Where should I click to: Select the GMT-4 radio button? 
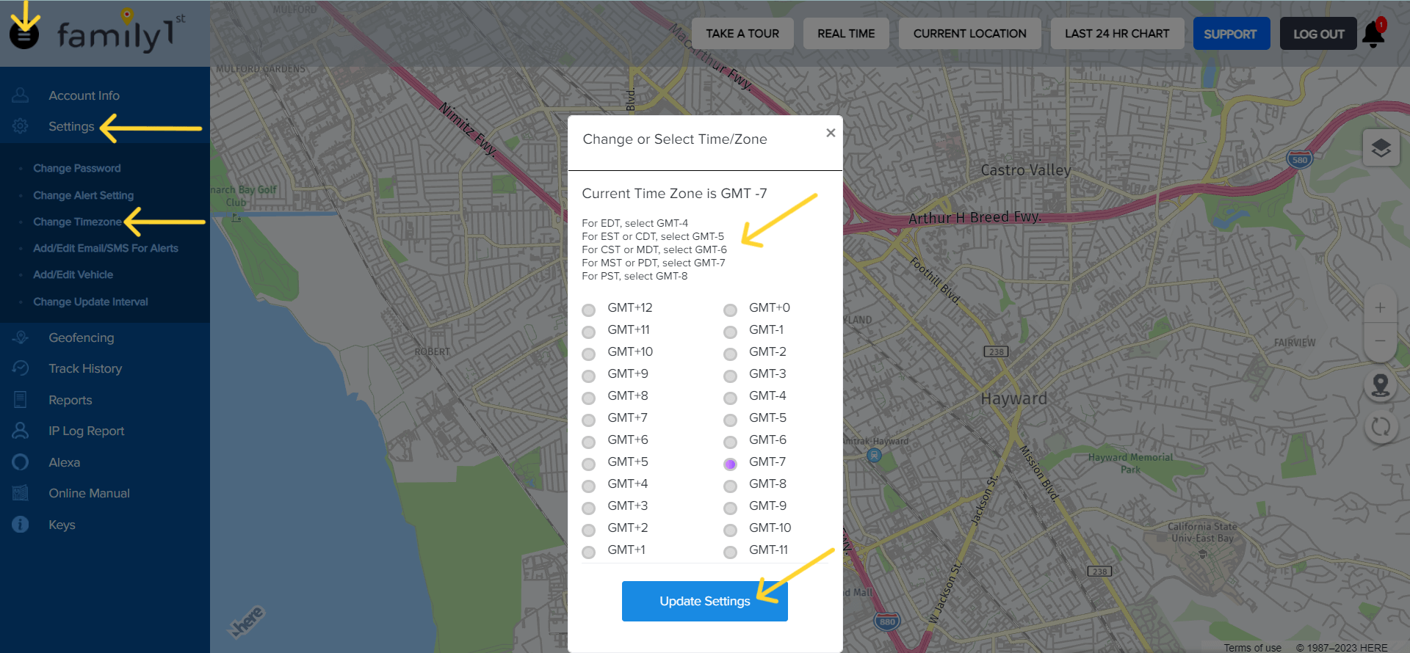(x=730, y=398)
